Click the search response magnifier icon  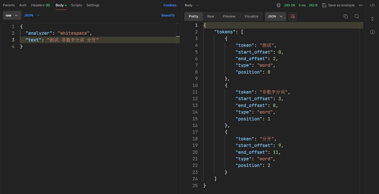(357, 16)
